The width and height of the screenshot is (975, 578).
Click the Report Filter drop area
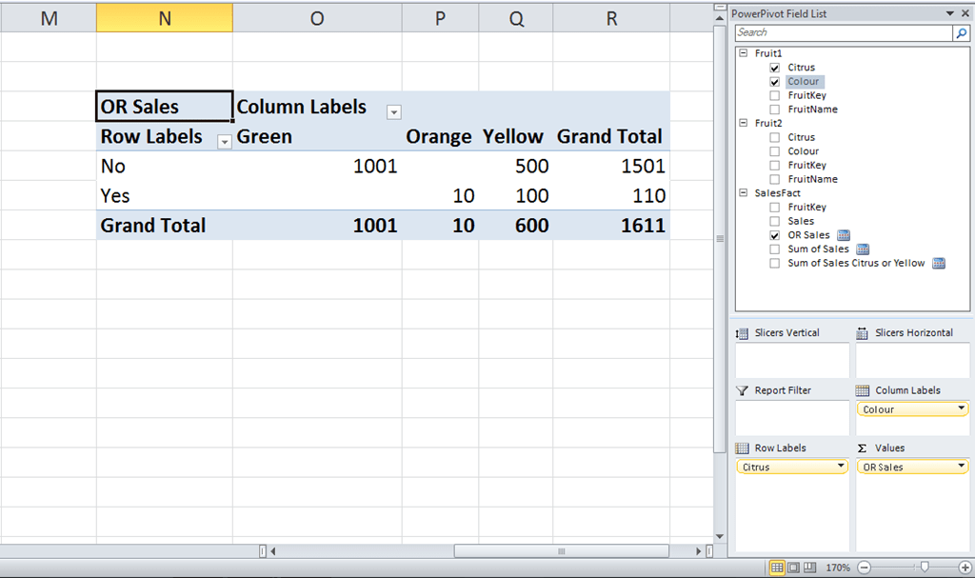click(792, 417)
